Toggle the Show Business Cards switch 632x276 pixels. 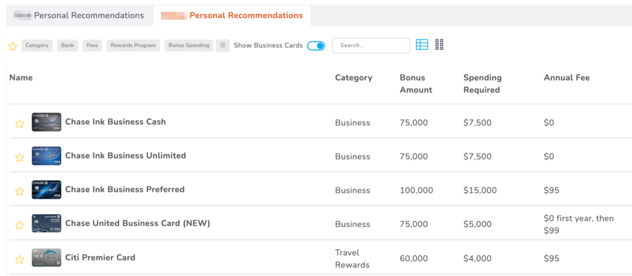pos(316,46)
